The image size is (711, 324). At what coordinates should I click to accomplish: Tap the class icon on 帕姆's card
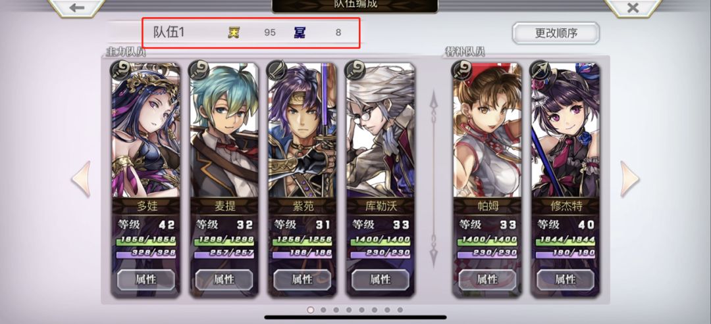(x=461, y=70)
